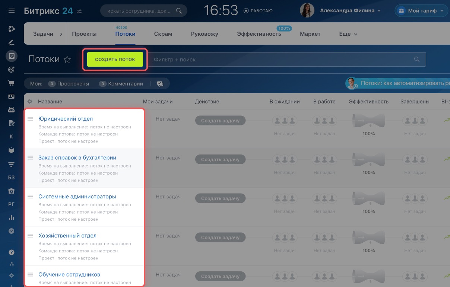
Task: Open the target goal sidebar icon
Action: 12,70
